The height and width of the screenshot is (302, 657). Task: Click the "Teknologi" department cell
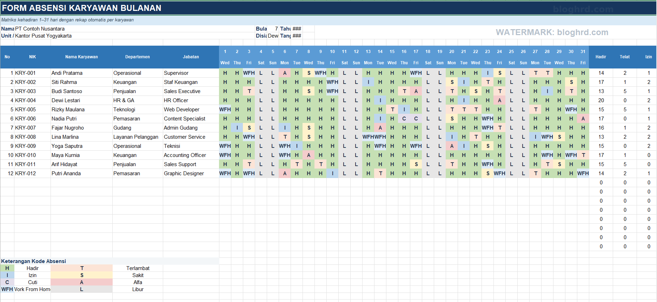[x=138, y=110]
